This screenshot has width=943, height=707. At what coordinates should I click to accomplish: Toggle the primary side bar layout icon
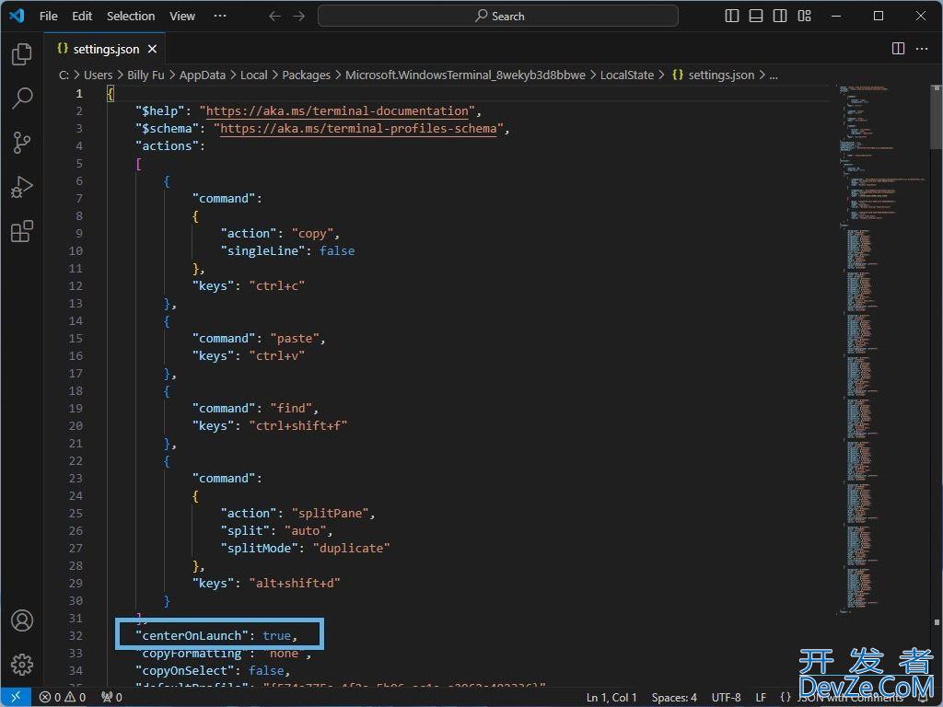click(732, 17)
